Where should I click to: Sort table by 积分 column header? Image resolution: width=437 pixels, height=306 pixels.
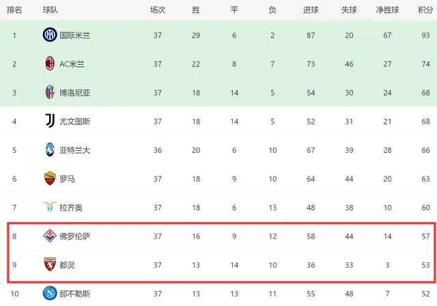point(425,10)
